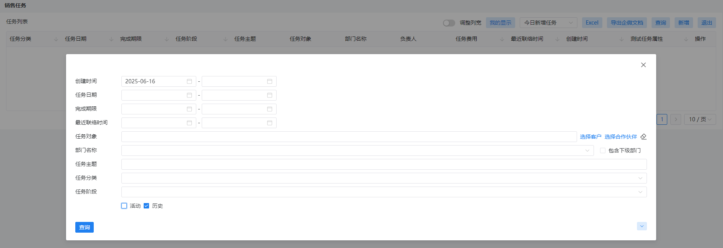
Task: Click the toolbar 查询 button
Action: 661,23
